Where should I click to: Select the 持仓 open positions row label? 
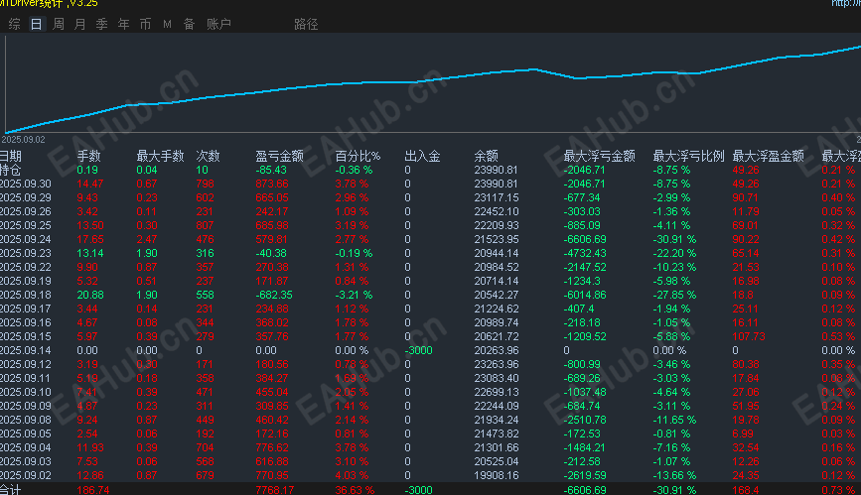point(10,170)
